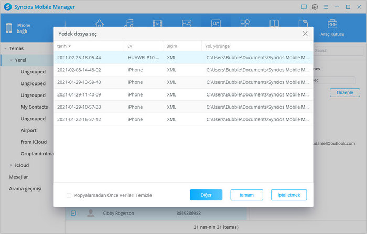The width and height of the screenshot is (367, 234).
Task: Click the Düzenle button
Action: coord(345,92)
